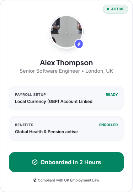133x192 pixels.
Task: Click the purple lightning bolt badge
Action: [79, 44]
